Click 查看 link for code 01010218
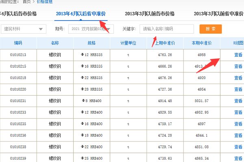Screen dimensions: 244x162 tap(238, 78)
